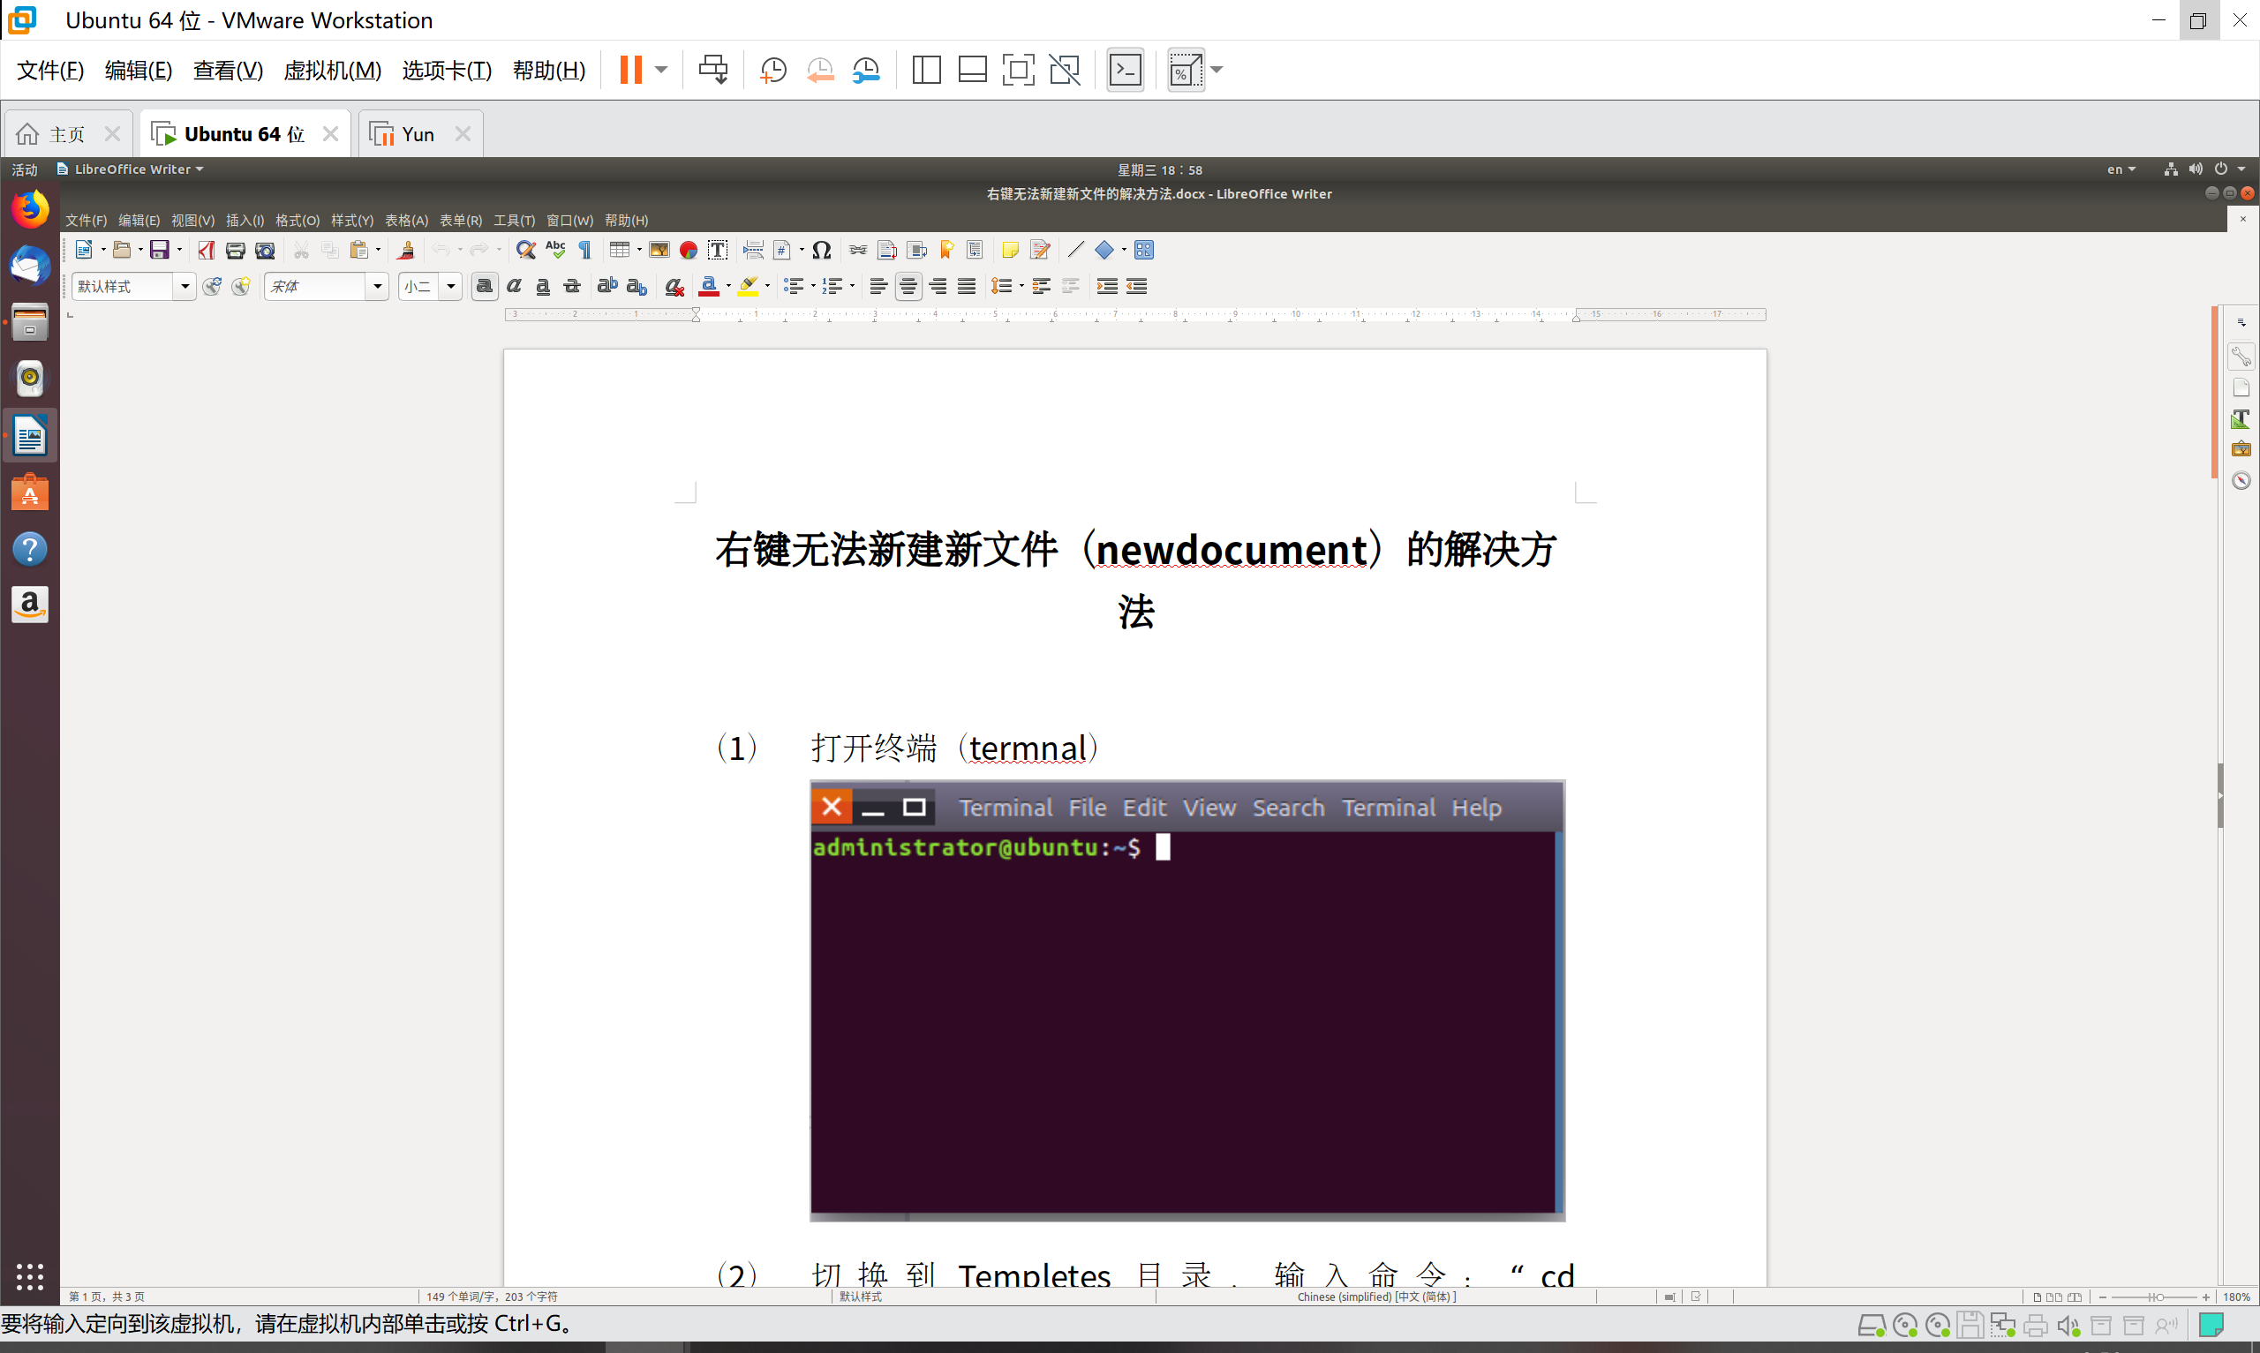Viewport: 2260px width, 1353px height.
Task: Toggle underline formatting
Action: (543, 287)
